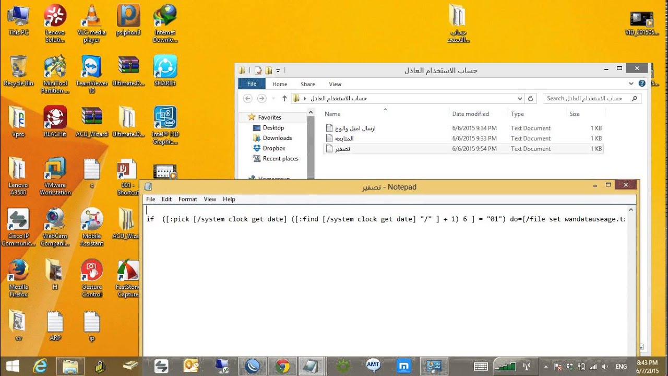Switch to the Share ribbon tab in Explorer
Screen dimensions: 668x376
pos(308,84)
